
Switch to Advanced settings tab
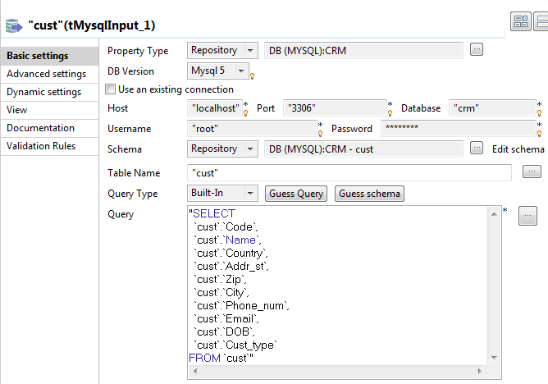pyautogui.click(x=46, y=74)
